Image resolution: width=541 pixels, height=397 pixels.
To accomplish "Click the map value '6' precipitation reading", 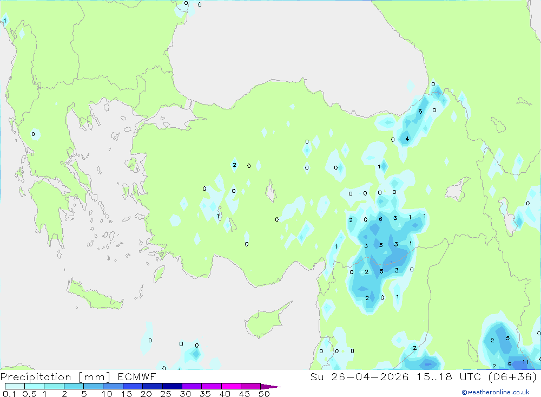I will click(380, 219).
